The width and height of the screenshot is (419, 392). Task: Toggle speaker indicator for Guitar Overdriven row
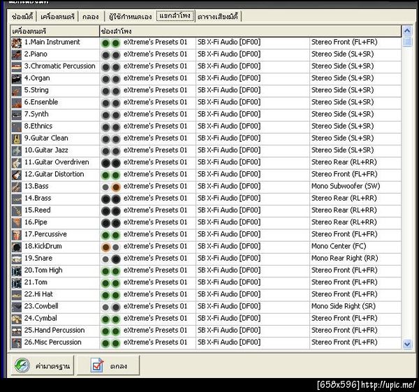coord(110,163)
